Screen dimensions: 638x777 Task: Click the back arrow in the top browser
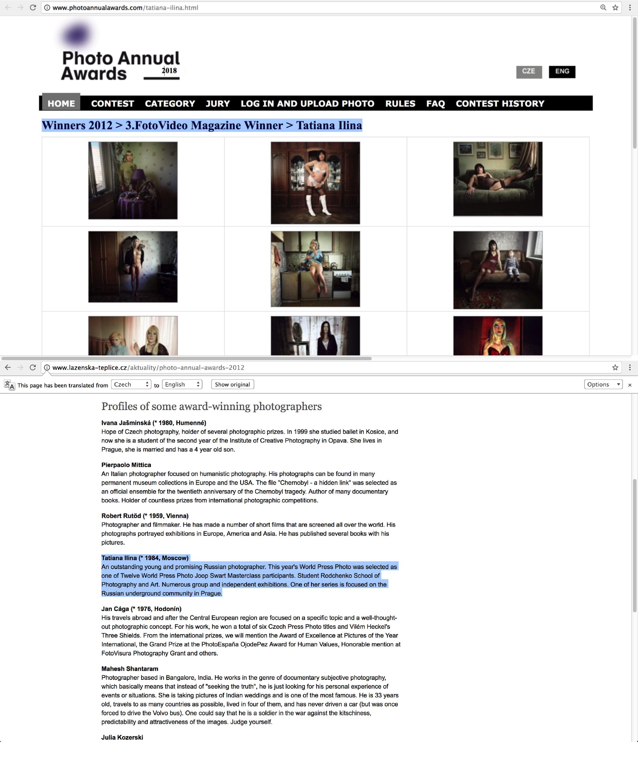click(x=8, y=7)
